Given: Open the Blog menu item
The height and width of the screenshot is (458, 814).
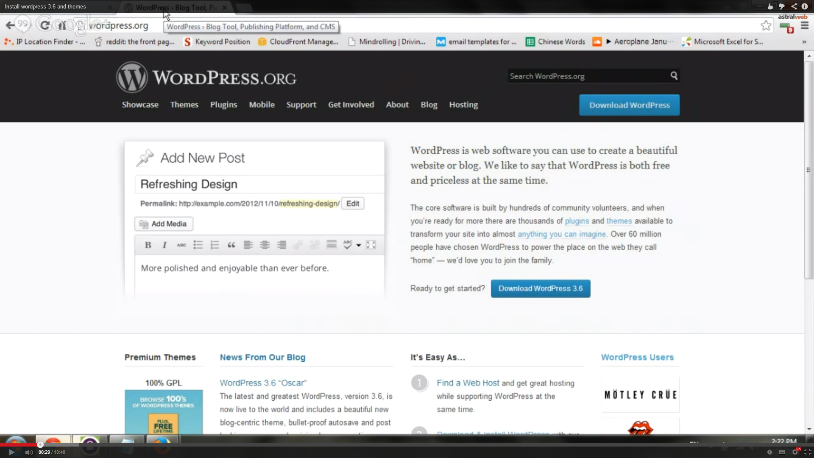Looking at the screenshot, I should (429, 105).
